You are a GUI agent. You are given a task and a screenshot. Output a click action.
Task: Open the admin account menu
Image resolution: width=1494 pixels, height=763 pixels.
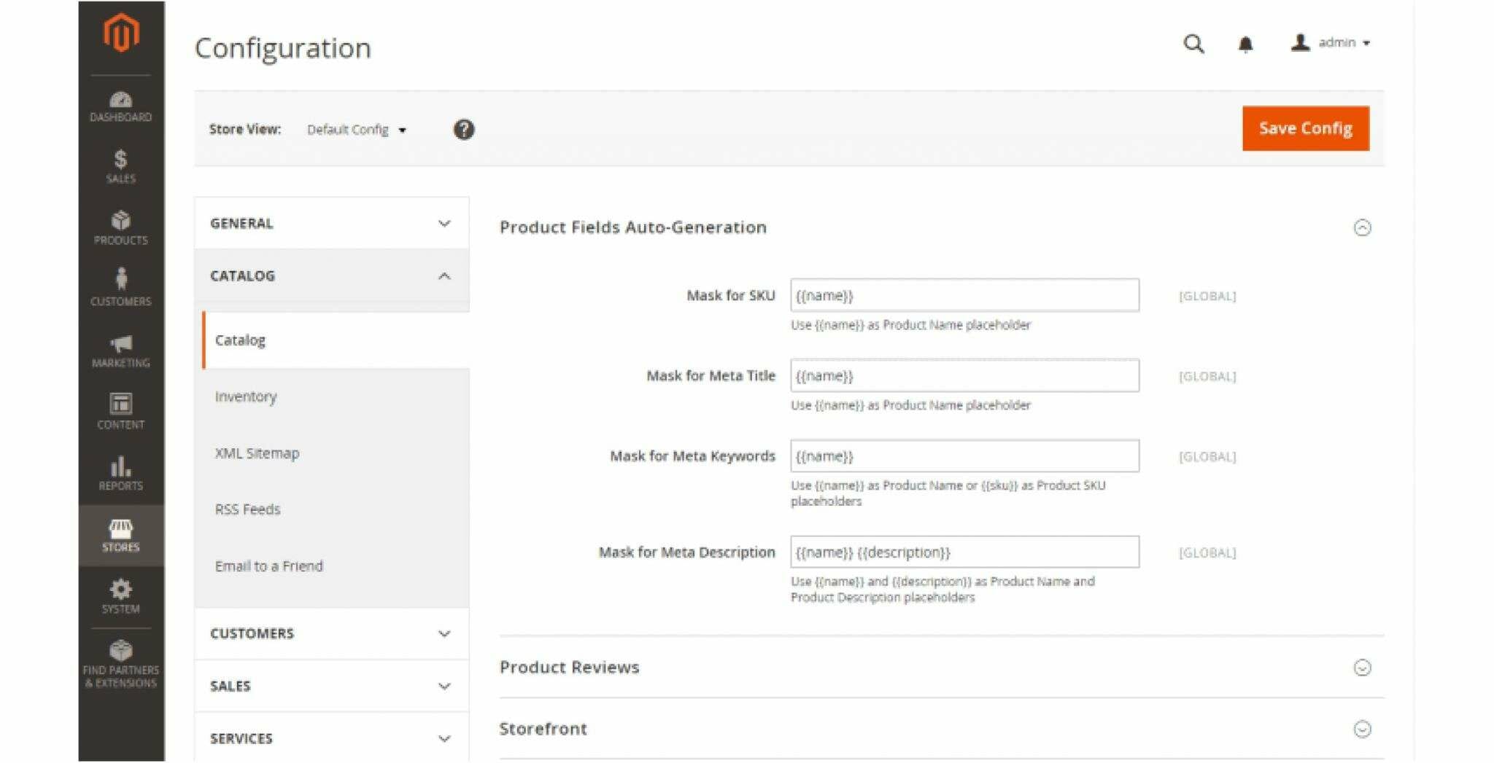pyautogui.click(x=1331, y=43)
